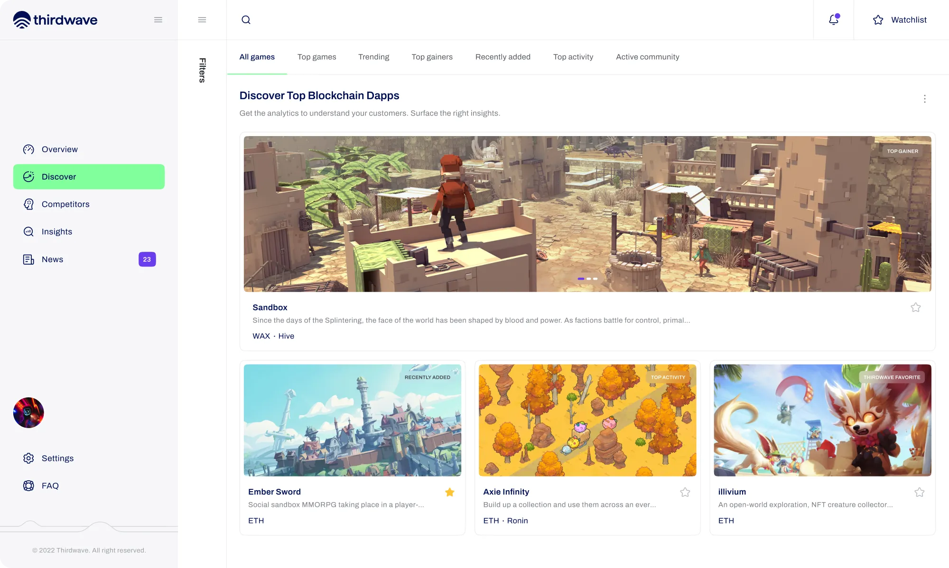The image size is (949, 568).
Task: Click Sandbox description starting 'Since the days'
Action: coord(471,321)
